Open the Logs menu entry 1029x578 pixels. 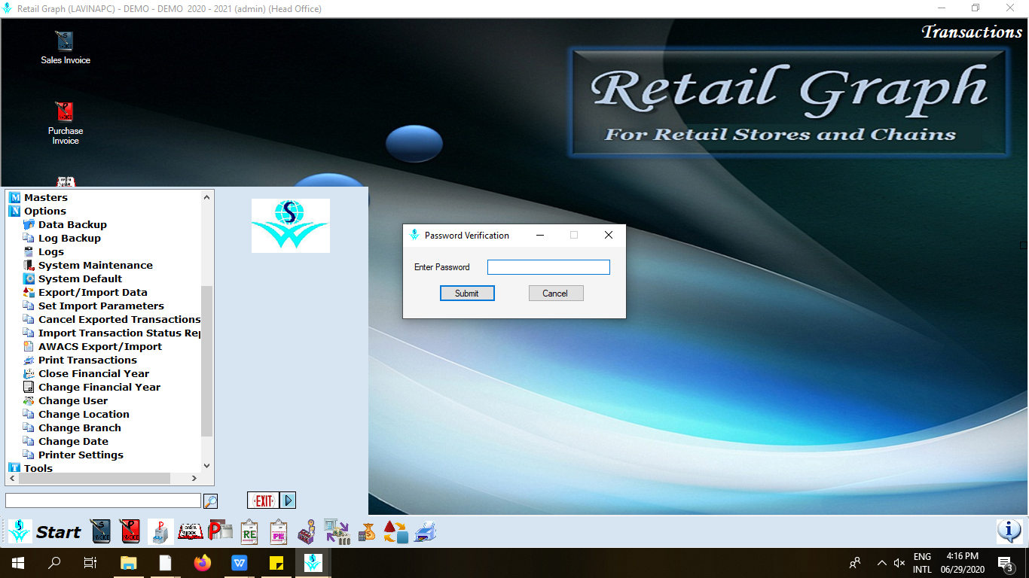click(51, 251)
